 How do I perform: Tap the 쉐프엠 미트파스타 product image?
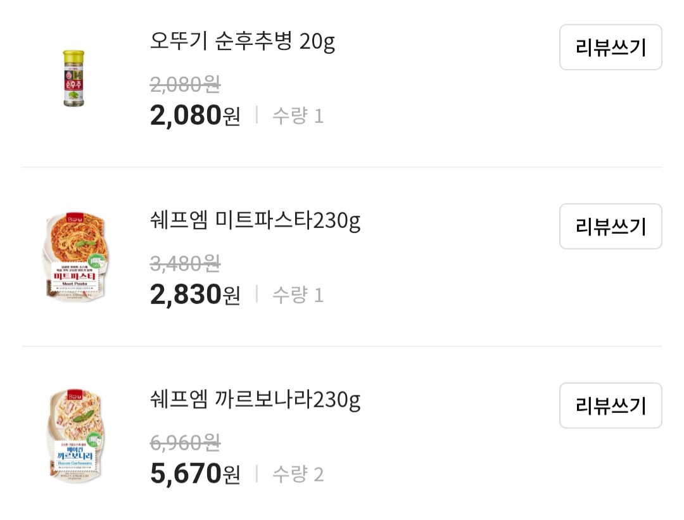click(75, 257)
